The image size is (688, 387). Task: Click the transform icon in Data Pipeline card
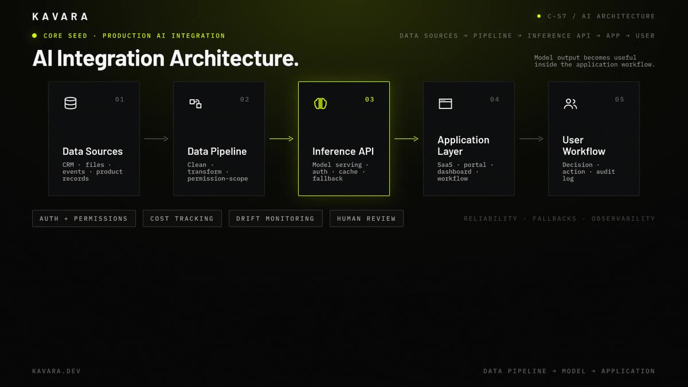pos(196,103)
